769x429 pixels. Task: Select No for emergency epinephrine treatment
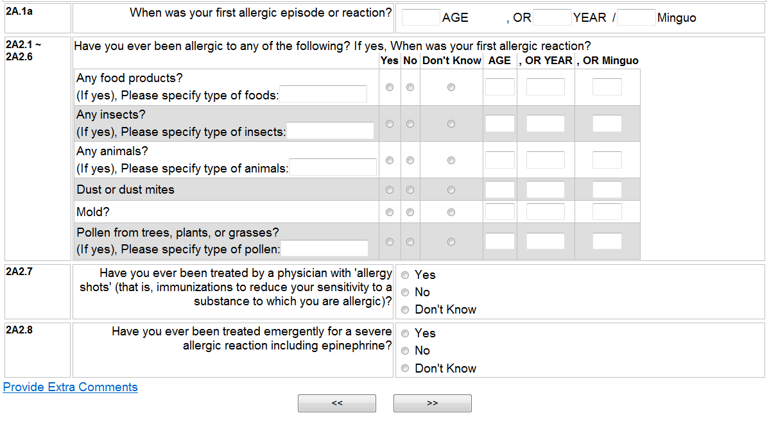point(405,351)
